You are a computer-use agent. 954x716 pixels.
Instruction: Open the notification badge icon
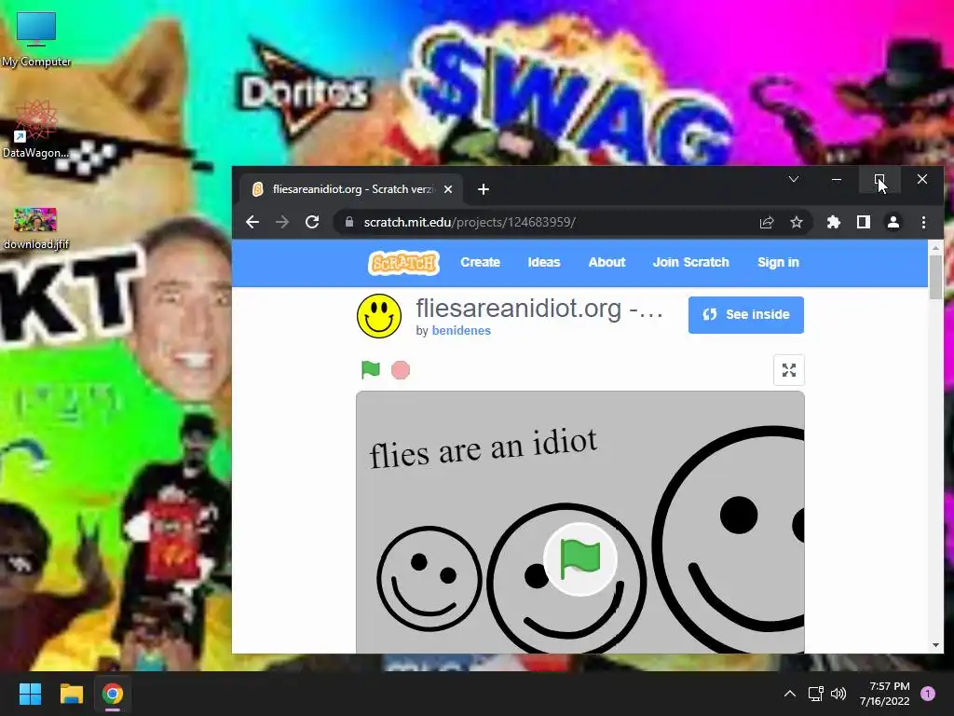point(928,694)
